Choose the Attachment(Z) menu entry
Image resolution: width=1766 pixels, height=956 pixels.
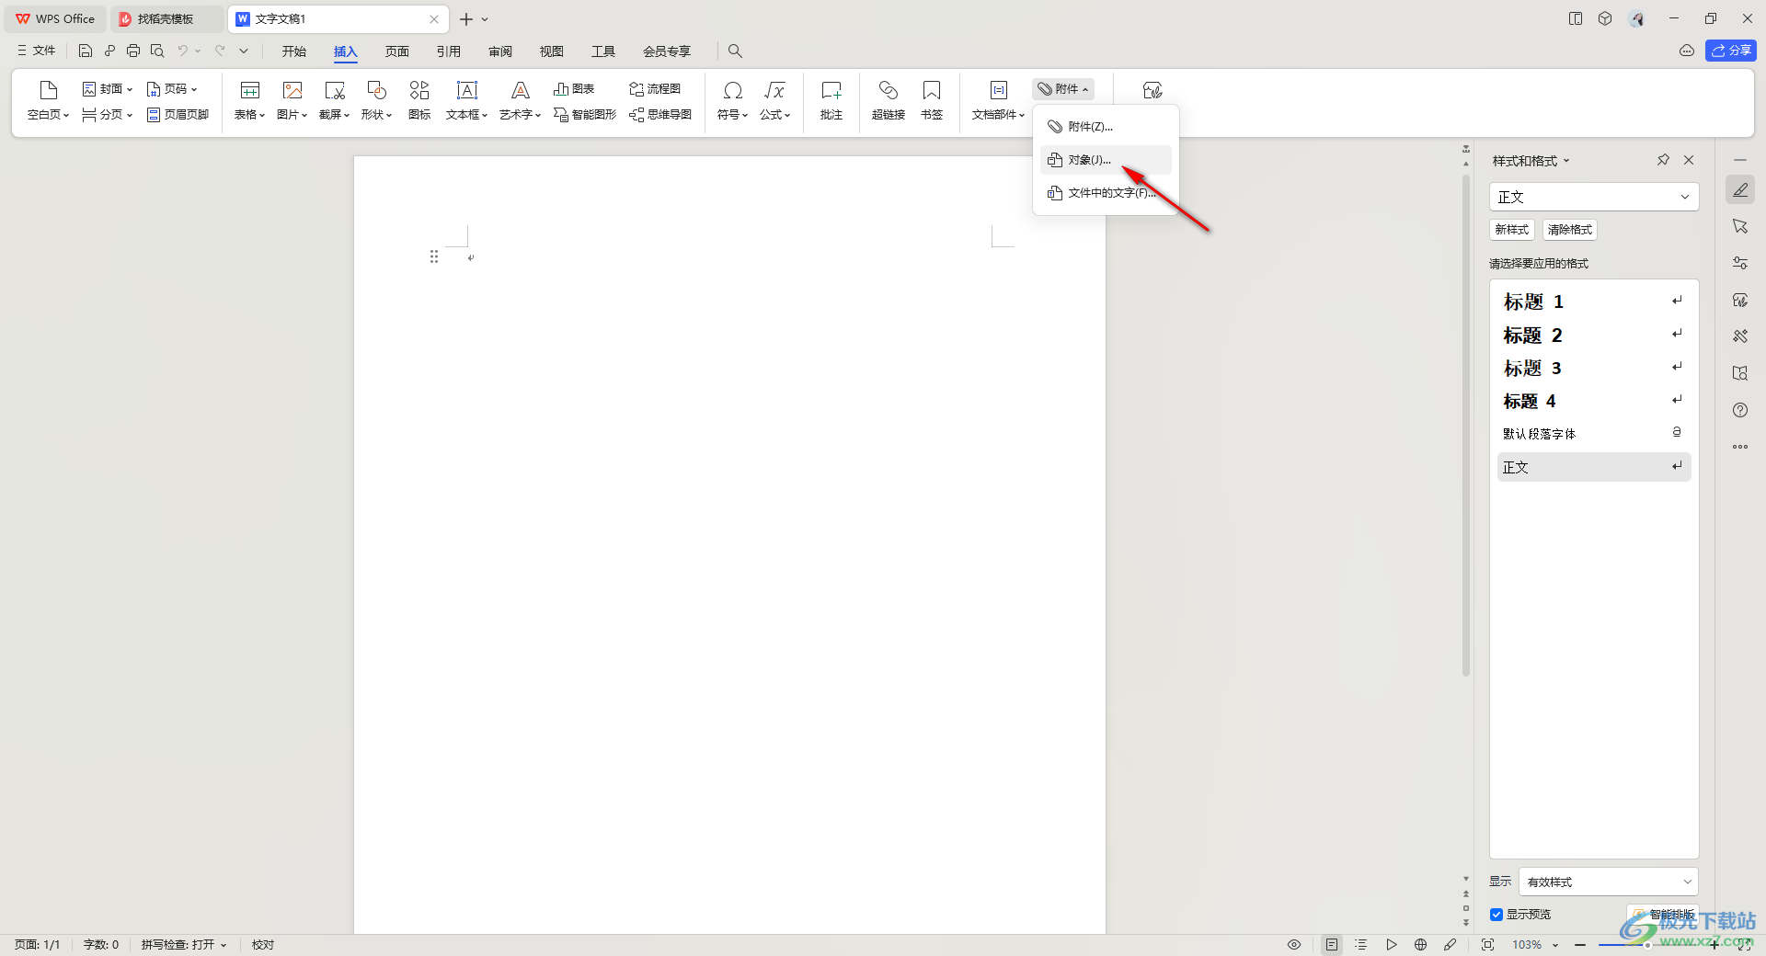tap(1106, 127)
